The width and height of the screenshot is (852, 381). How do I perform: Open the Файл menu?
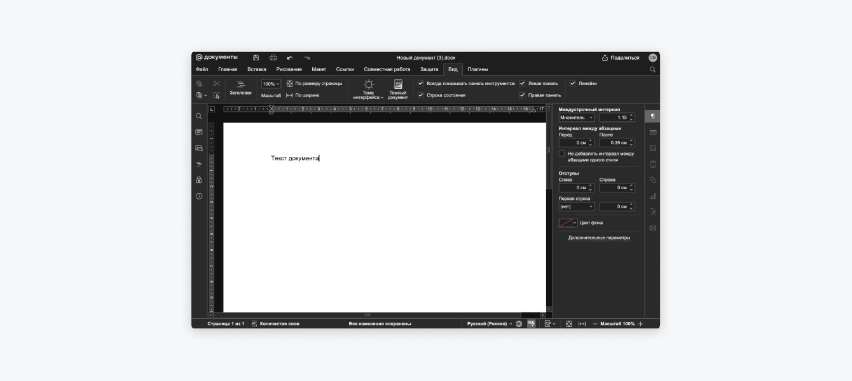[202, 69]
